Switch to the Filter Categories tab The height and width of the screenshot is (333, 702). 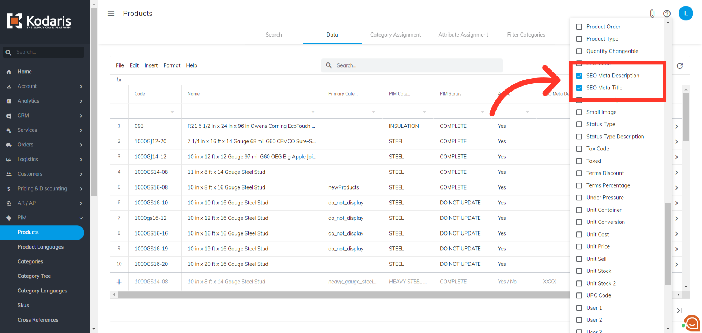[526, 35]
